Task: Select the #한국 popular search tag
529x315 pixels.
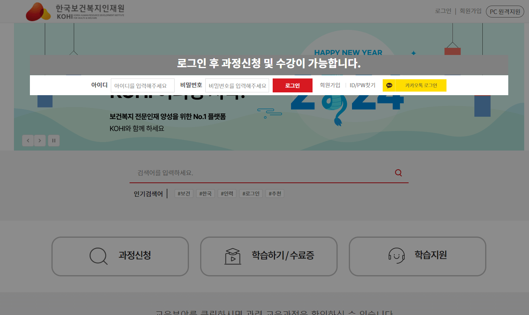Action: (205, 193)
